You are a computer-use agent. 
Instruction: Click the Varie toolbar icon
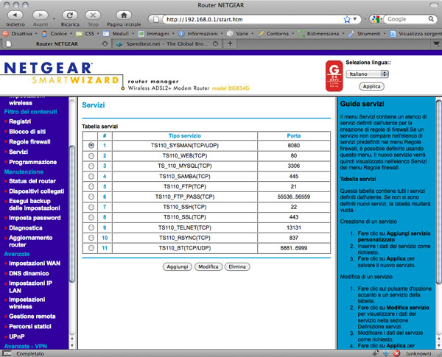pos(230,34)
